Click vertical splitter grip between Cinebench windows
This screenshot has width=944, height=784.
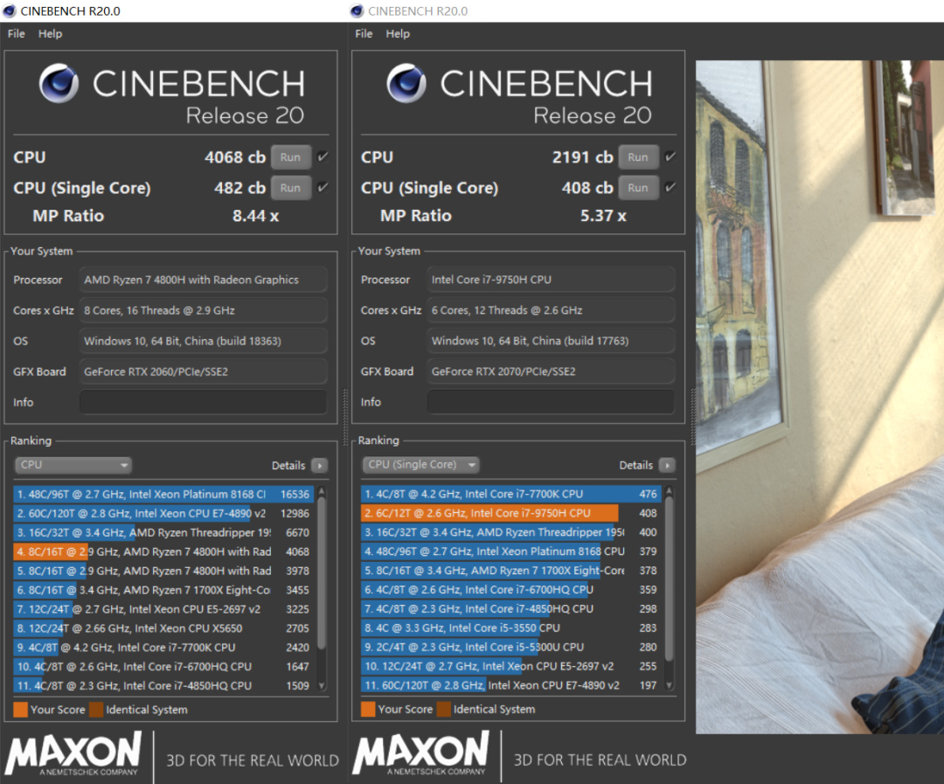pyautogui.click(x=345, y=417)
